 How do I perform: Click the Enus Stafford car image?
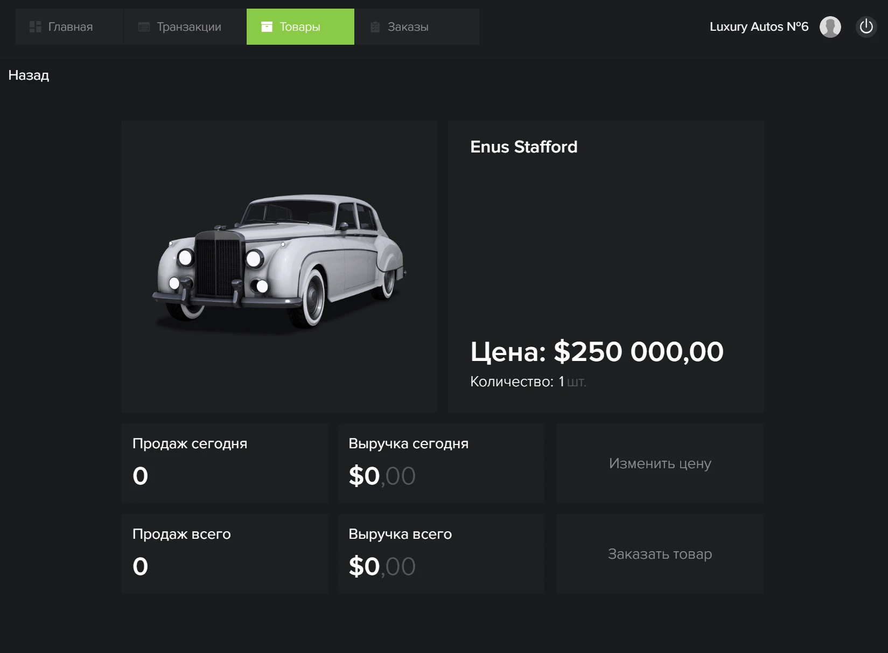click(279, 263)
